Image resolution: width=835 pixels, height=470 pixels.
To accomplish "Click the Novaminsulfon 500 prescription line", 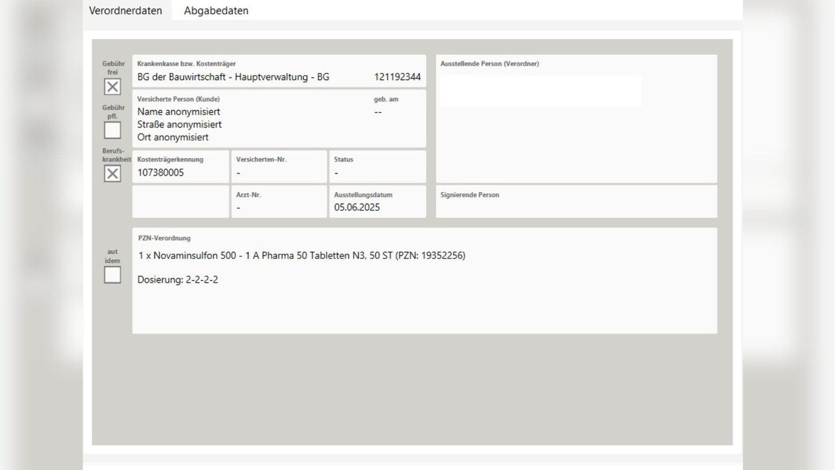I will tap(301, 256).
